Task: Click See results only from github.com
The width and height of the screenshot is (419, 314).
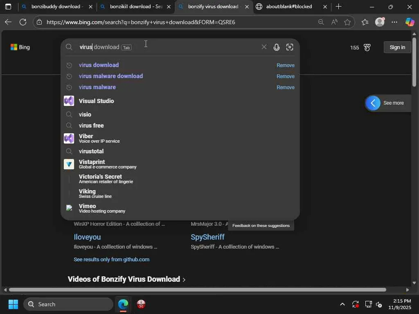Action: pyautogui.click(x=111, y=260)
